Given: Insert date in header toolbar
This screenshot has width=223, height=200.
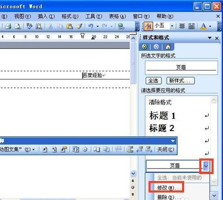Looking at the screenshot, I should point(76,149).
